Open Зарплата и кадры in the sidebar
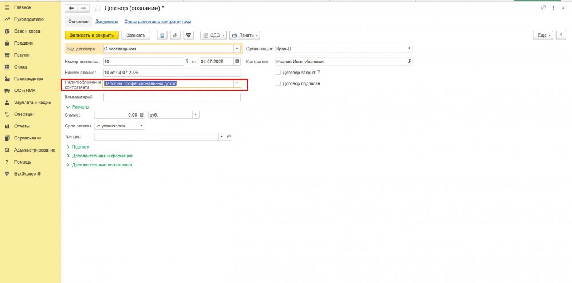The width and height of the screenshot is (572, 283). (x=33, y=102)
